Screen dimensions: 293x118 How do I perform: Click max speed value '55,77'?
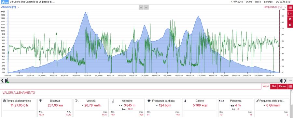pos(105,115)
